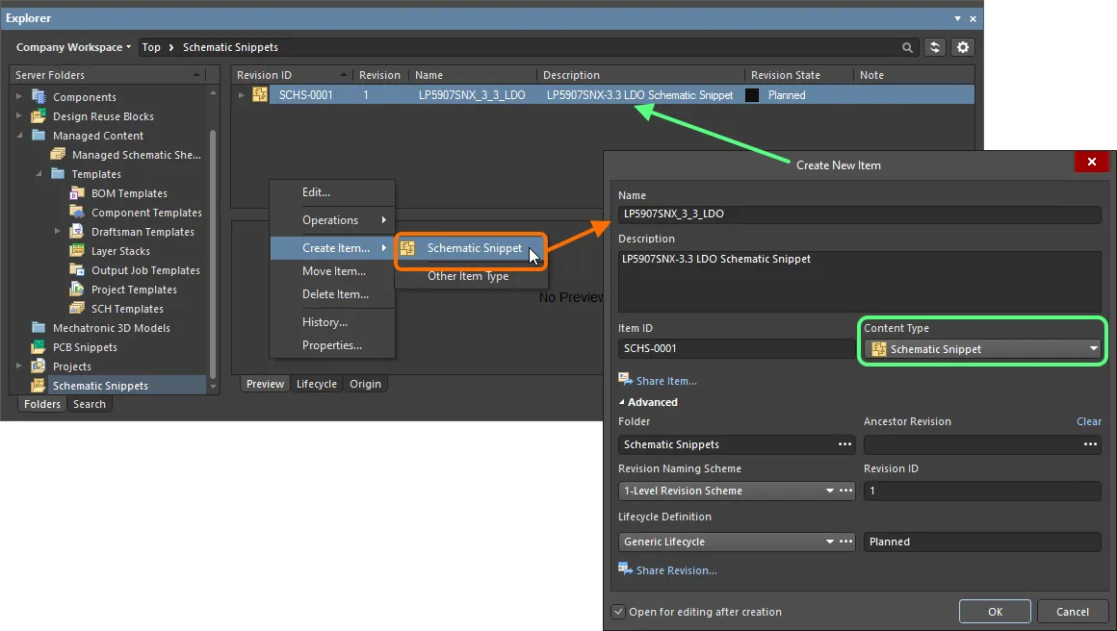Collapse the Advanced section

tap(622, 402)
